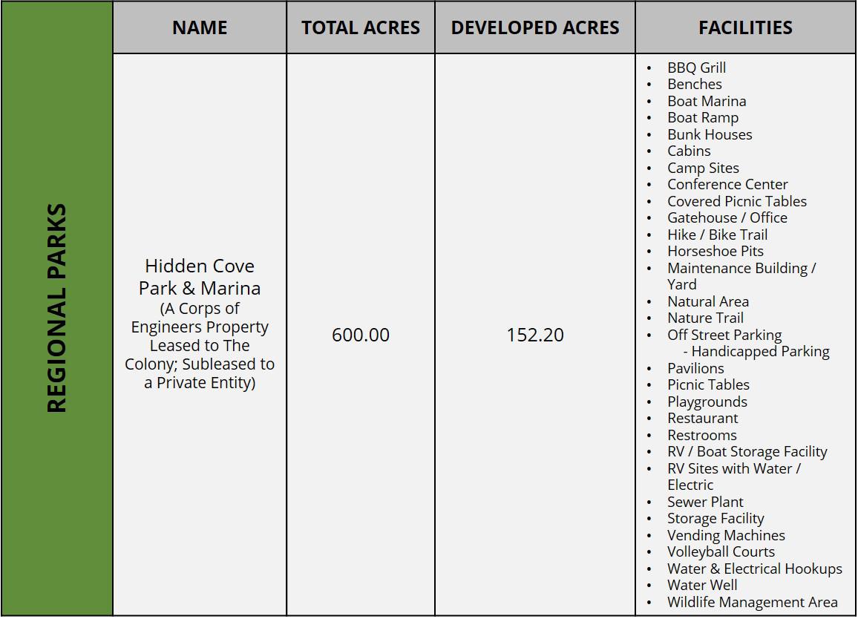
Task: Click the Sewer Plant item
Action: [x=705, y=502]
